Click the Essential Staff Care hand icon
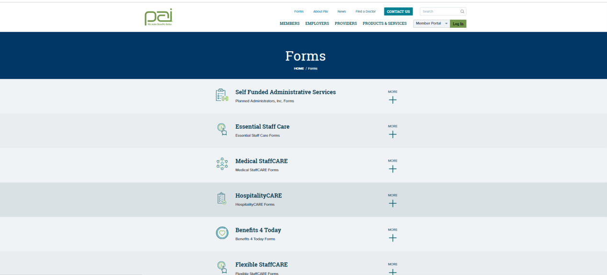 [222, 130]
